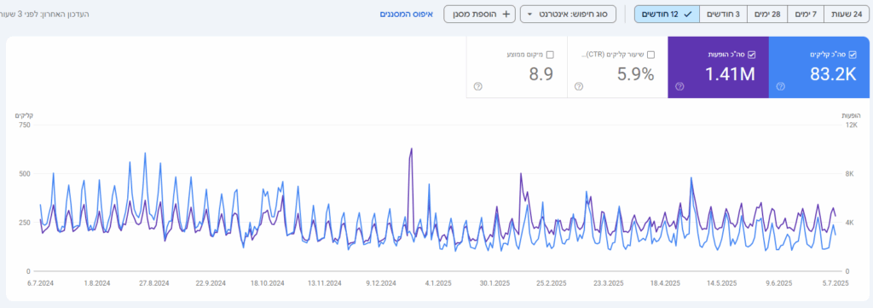Click the 1.8.2024 date on chart axis
The width and height of the screenshot is (873, 308).
(x=97, y=283)
